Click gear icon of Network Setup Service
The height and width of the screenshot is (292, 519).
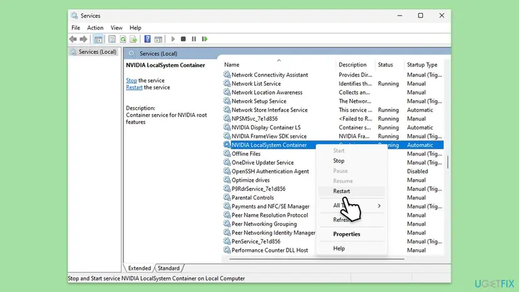coord(227,101)
